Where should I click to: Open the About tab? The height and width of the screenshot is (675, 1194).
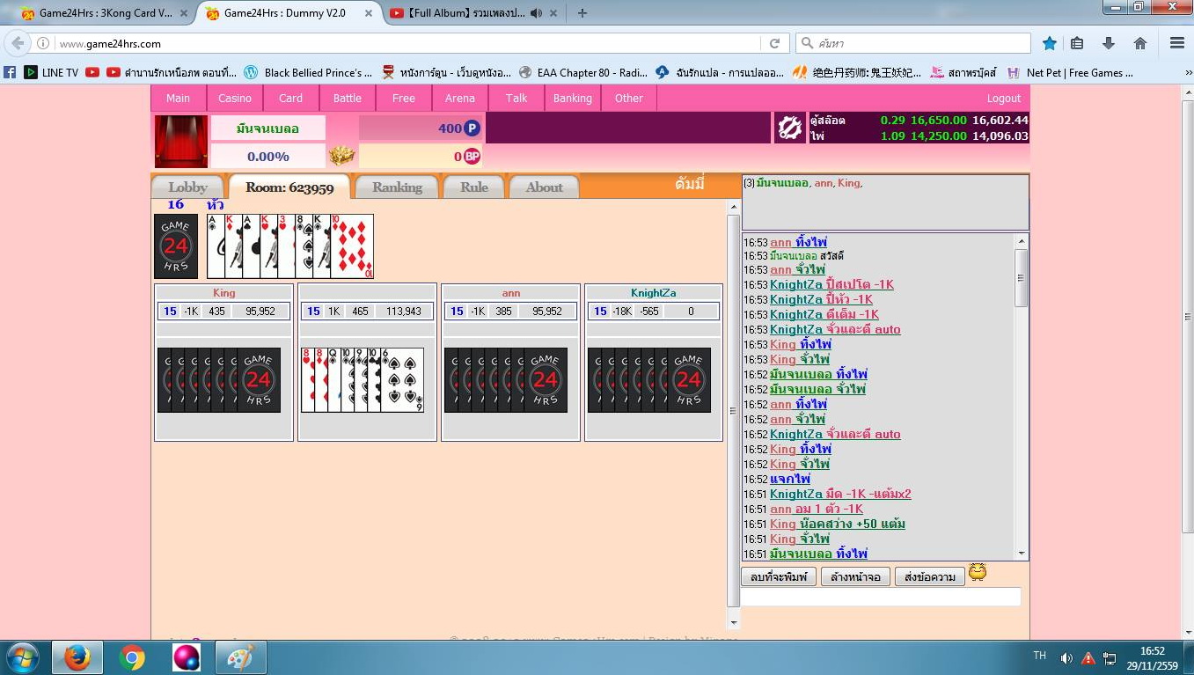(544, 187)
